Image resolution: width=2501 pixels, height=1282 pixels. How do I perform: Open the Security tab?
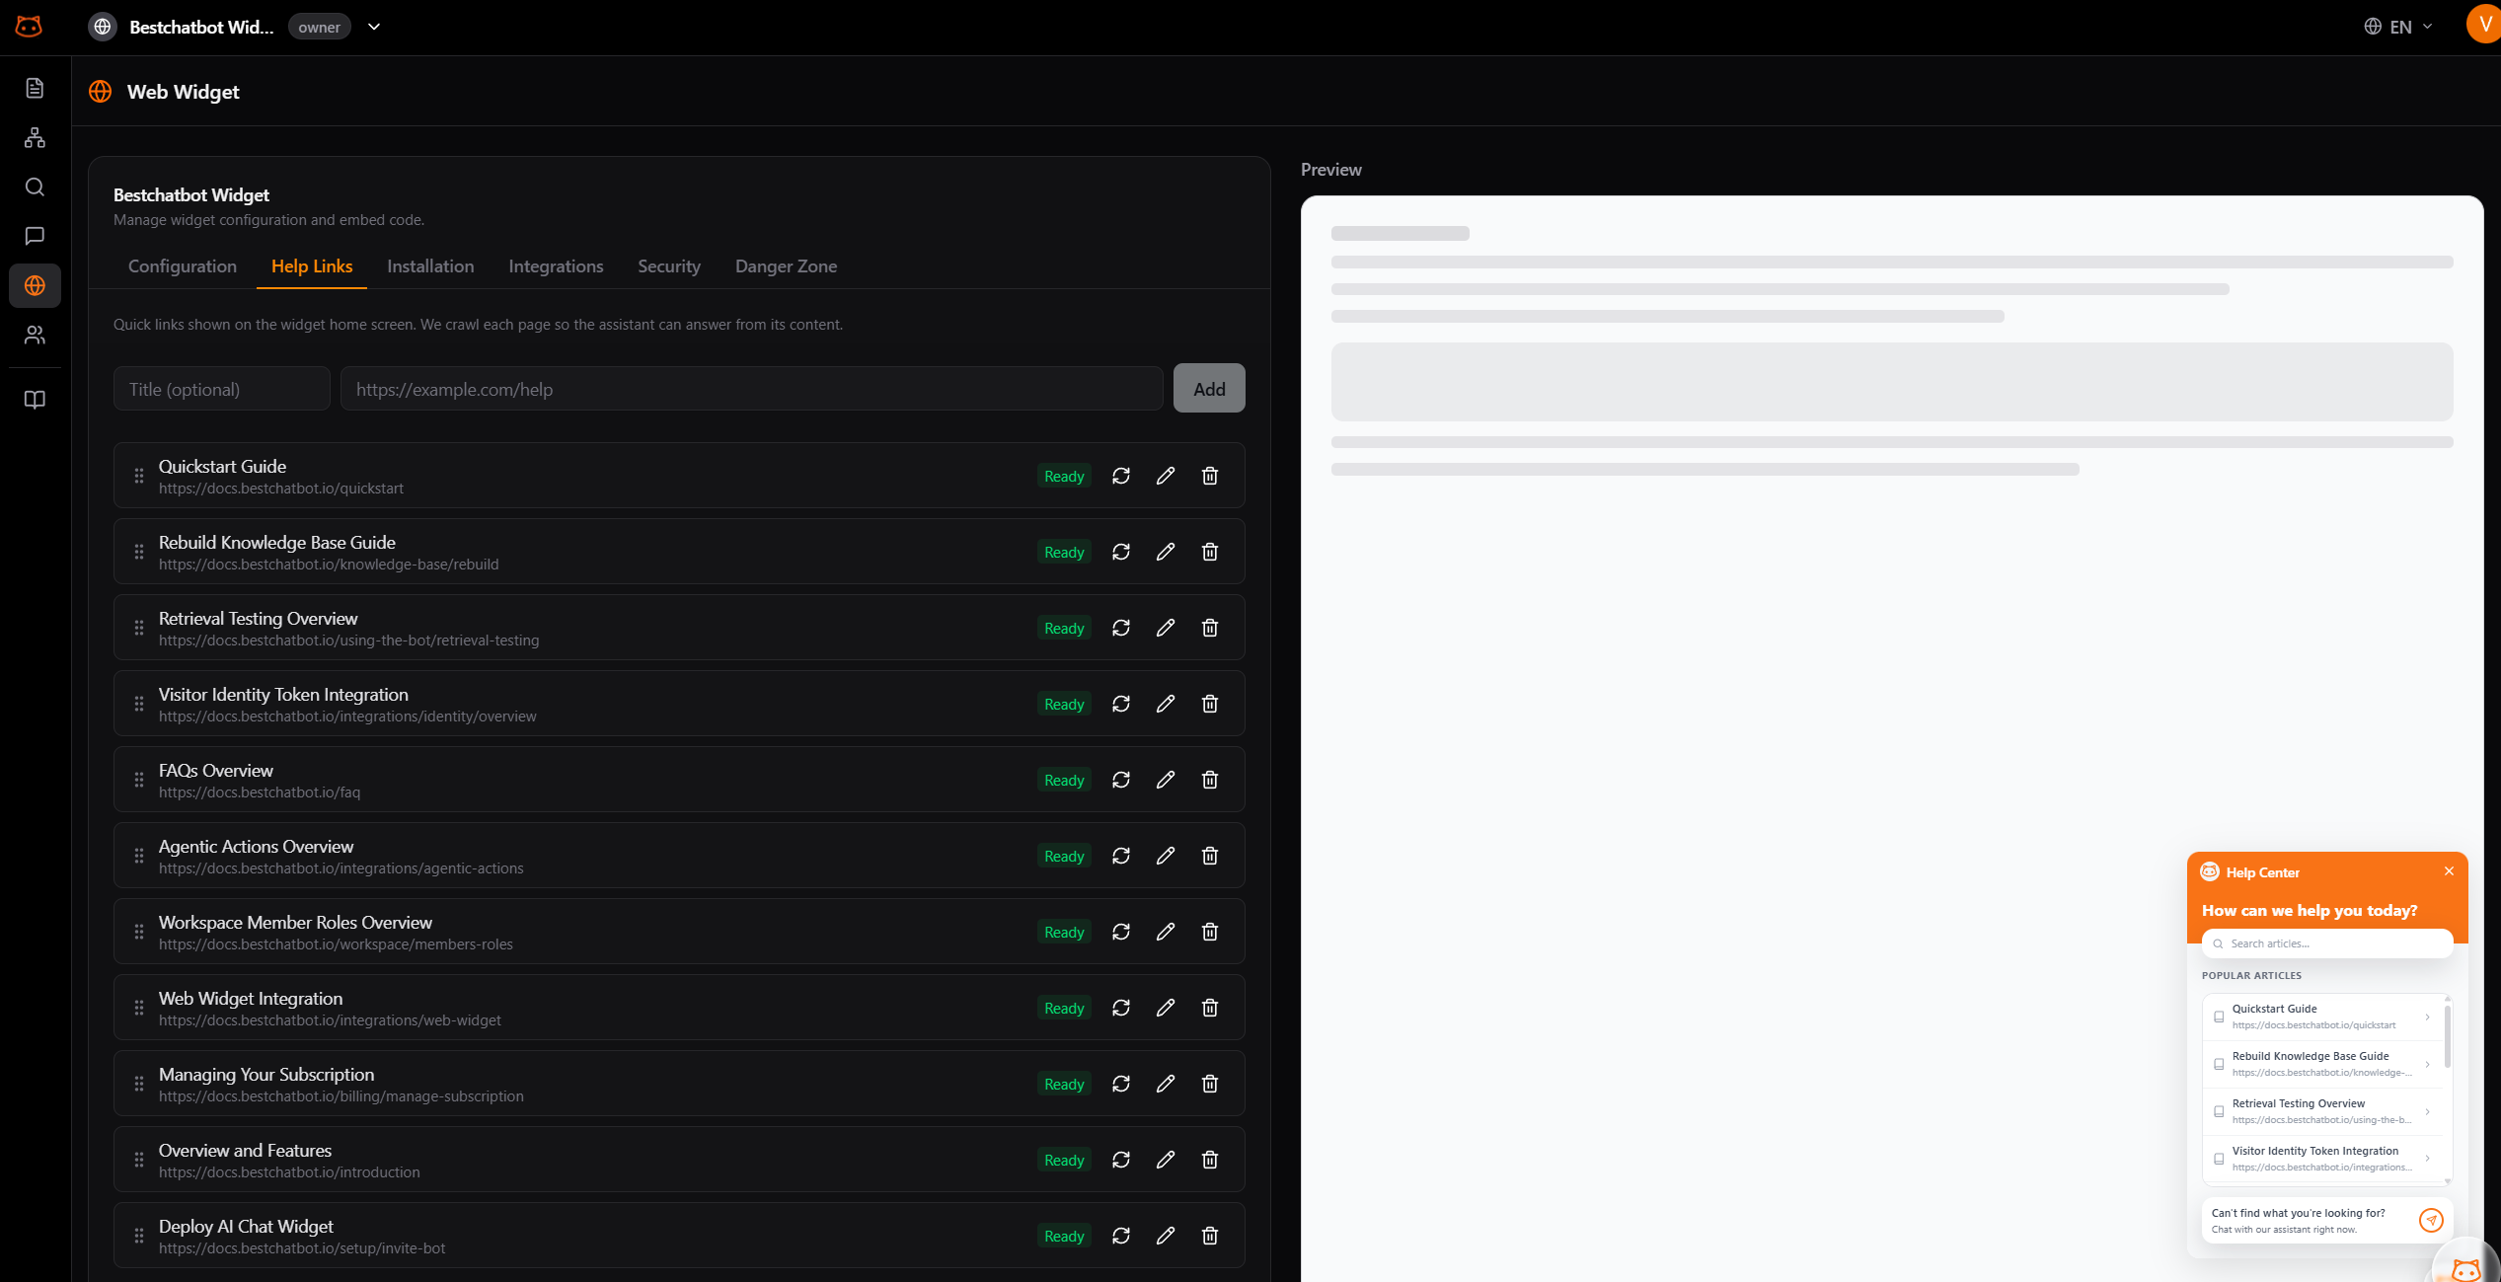(x=669, y=266)
